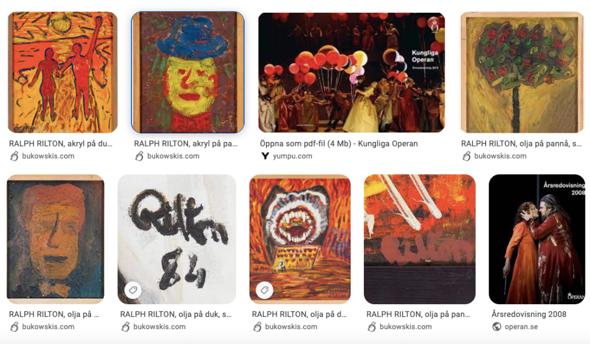This screenshot has width=590, height=344.
Task: Open the two red figures painting thumbnail
Action: 62,72
